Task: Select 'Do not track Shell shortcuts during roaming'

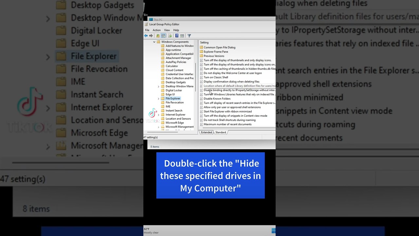Action: [228, 120]
